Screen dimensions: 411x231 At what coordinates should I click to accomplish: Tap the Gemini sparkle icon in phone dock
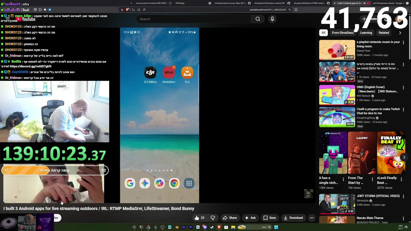click(144, 183)
